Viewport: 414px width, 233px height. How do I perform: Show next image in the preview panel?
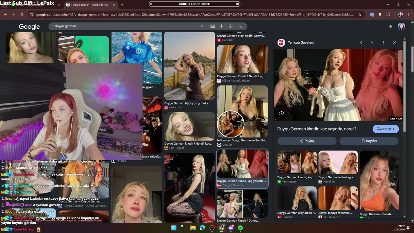tap(372, 43)
